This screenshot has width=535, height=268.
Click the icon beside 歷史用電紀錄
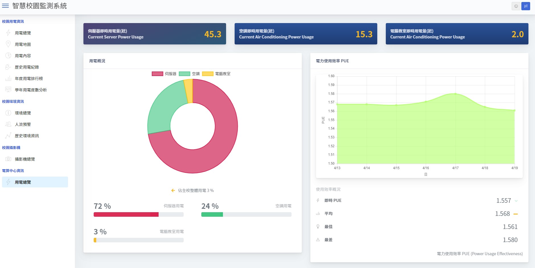tap(8, 67)
